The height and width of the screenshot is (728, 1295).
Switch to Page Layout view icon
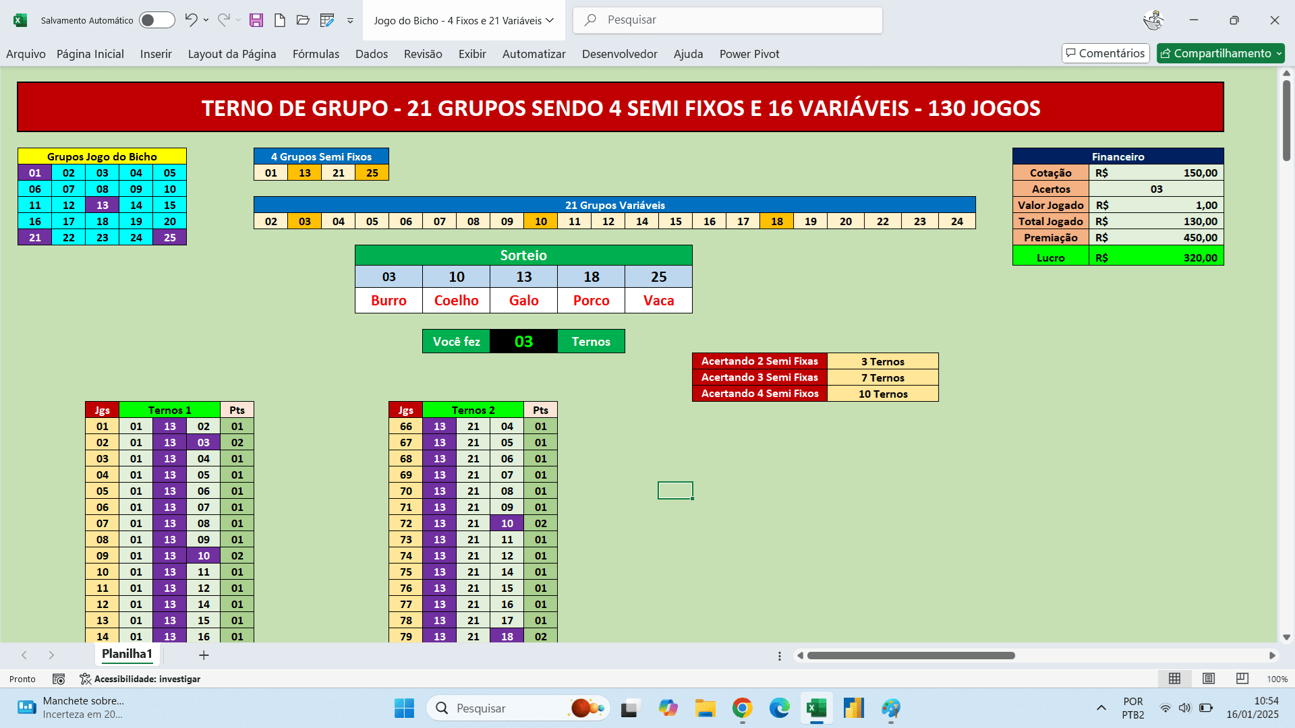coord(1209,679)
